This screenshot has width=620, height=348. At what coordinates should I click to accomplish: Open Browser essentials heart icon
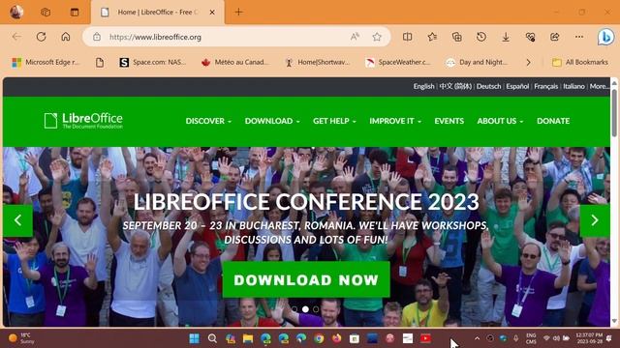530,37
